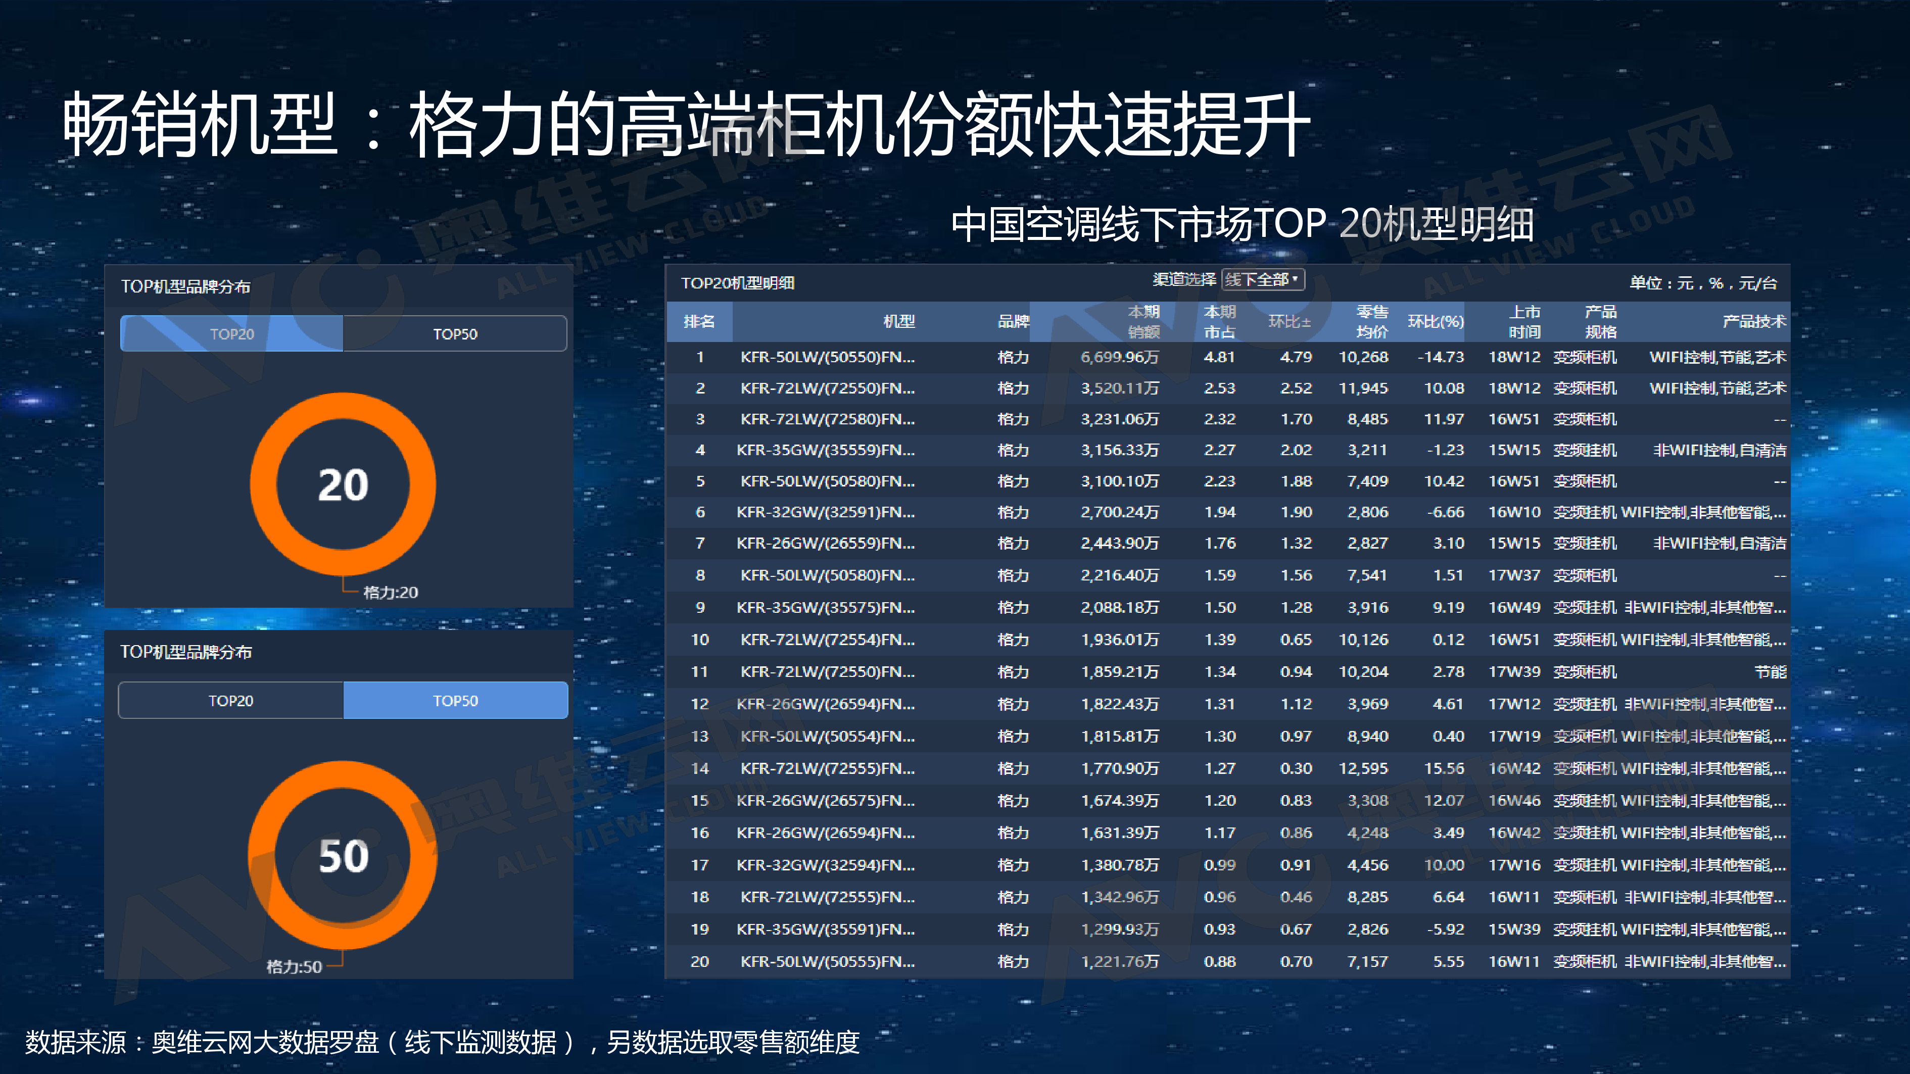
Task: Open the 渠道选择 线下全部 dropdown
Action: pos(1262,279)
